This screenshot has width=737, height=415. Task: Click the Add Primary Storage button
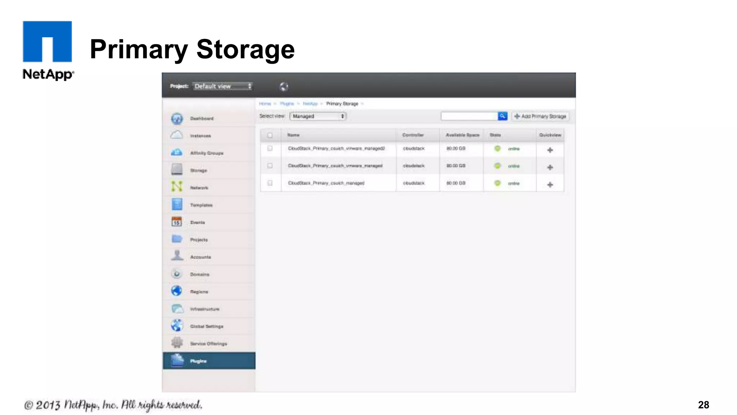[x=541, y=116]
